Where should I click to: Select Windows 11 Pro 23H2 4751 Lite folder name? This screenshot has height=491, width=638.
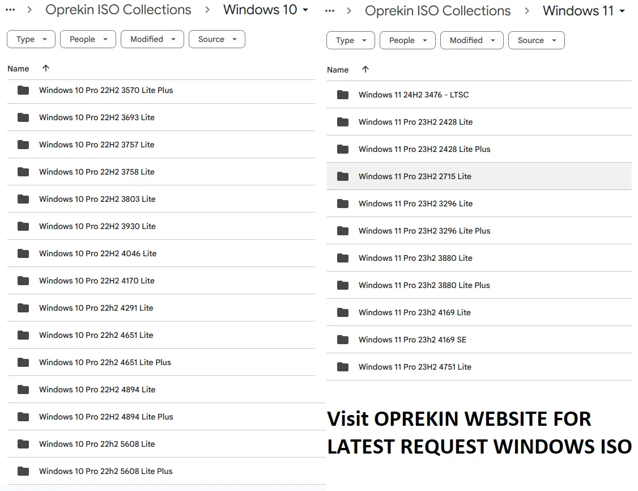pos(415,367)
